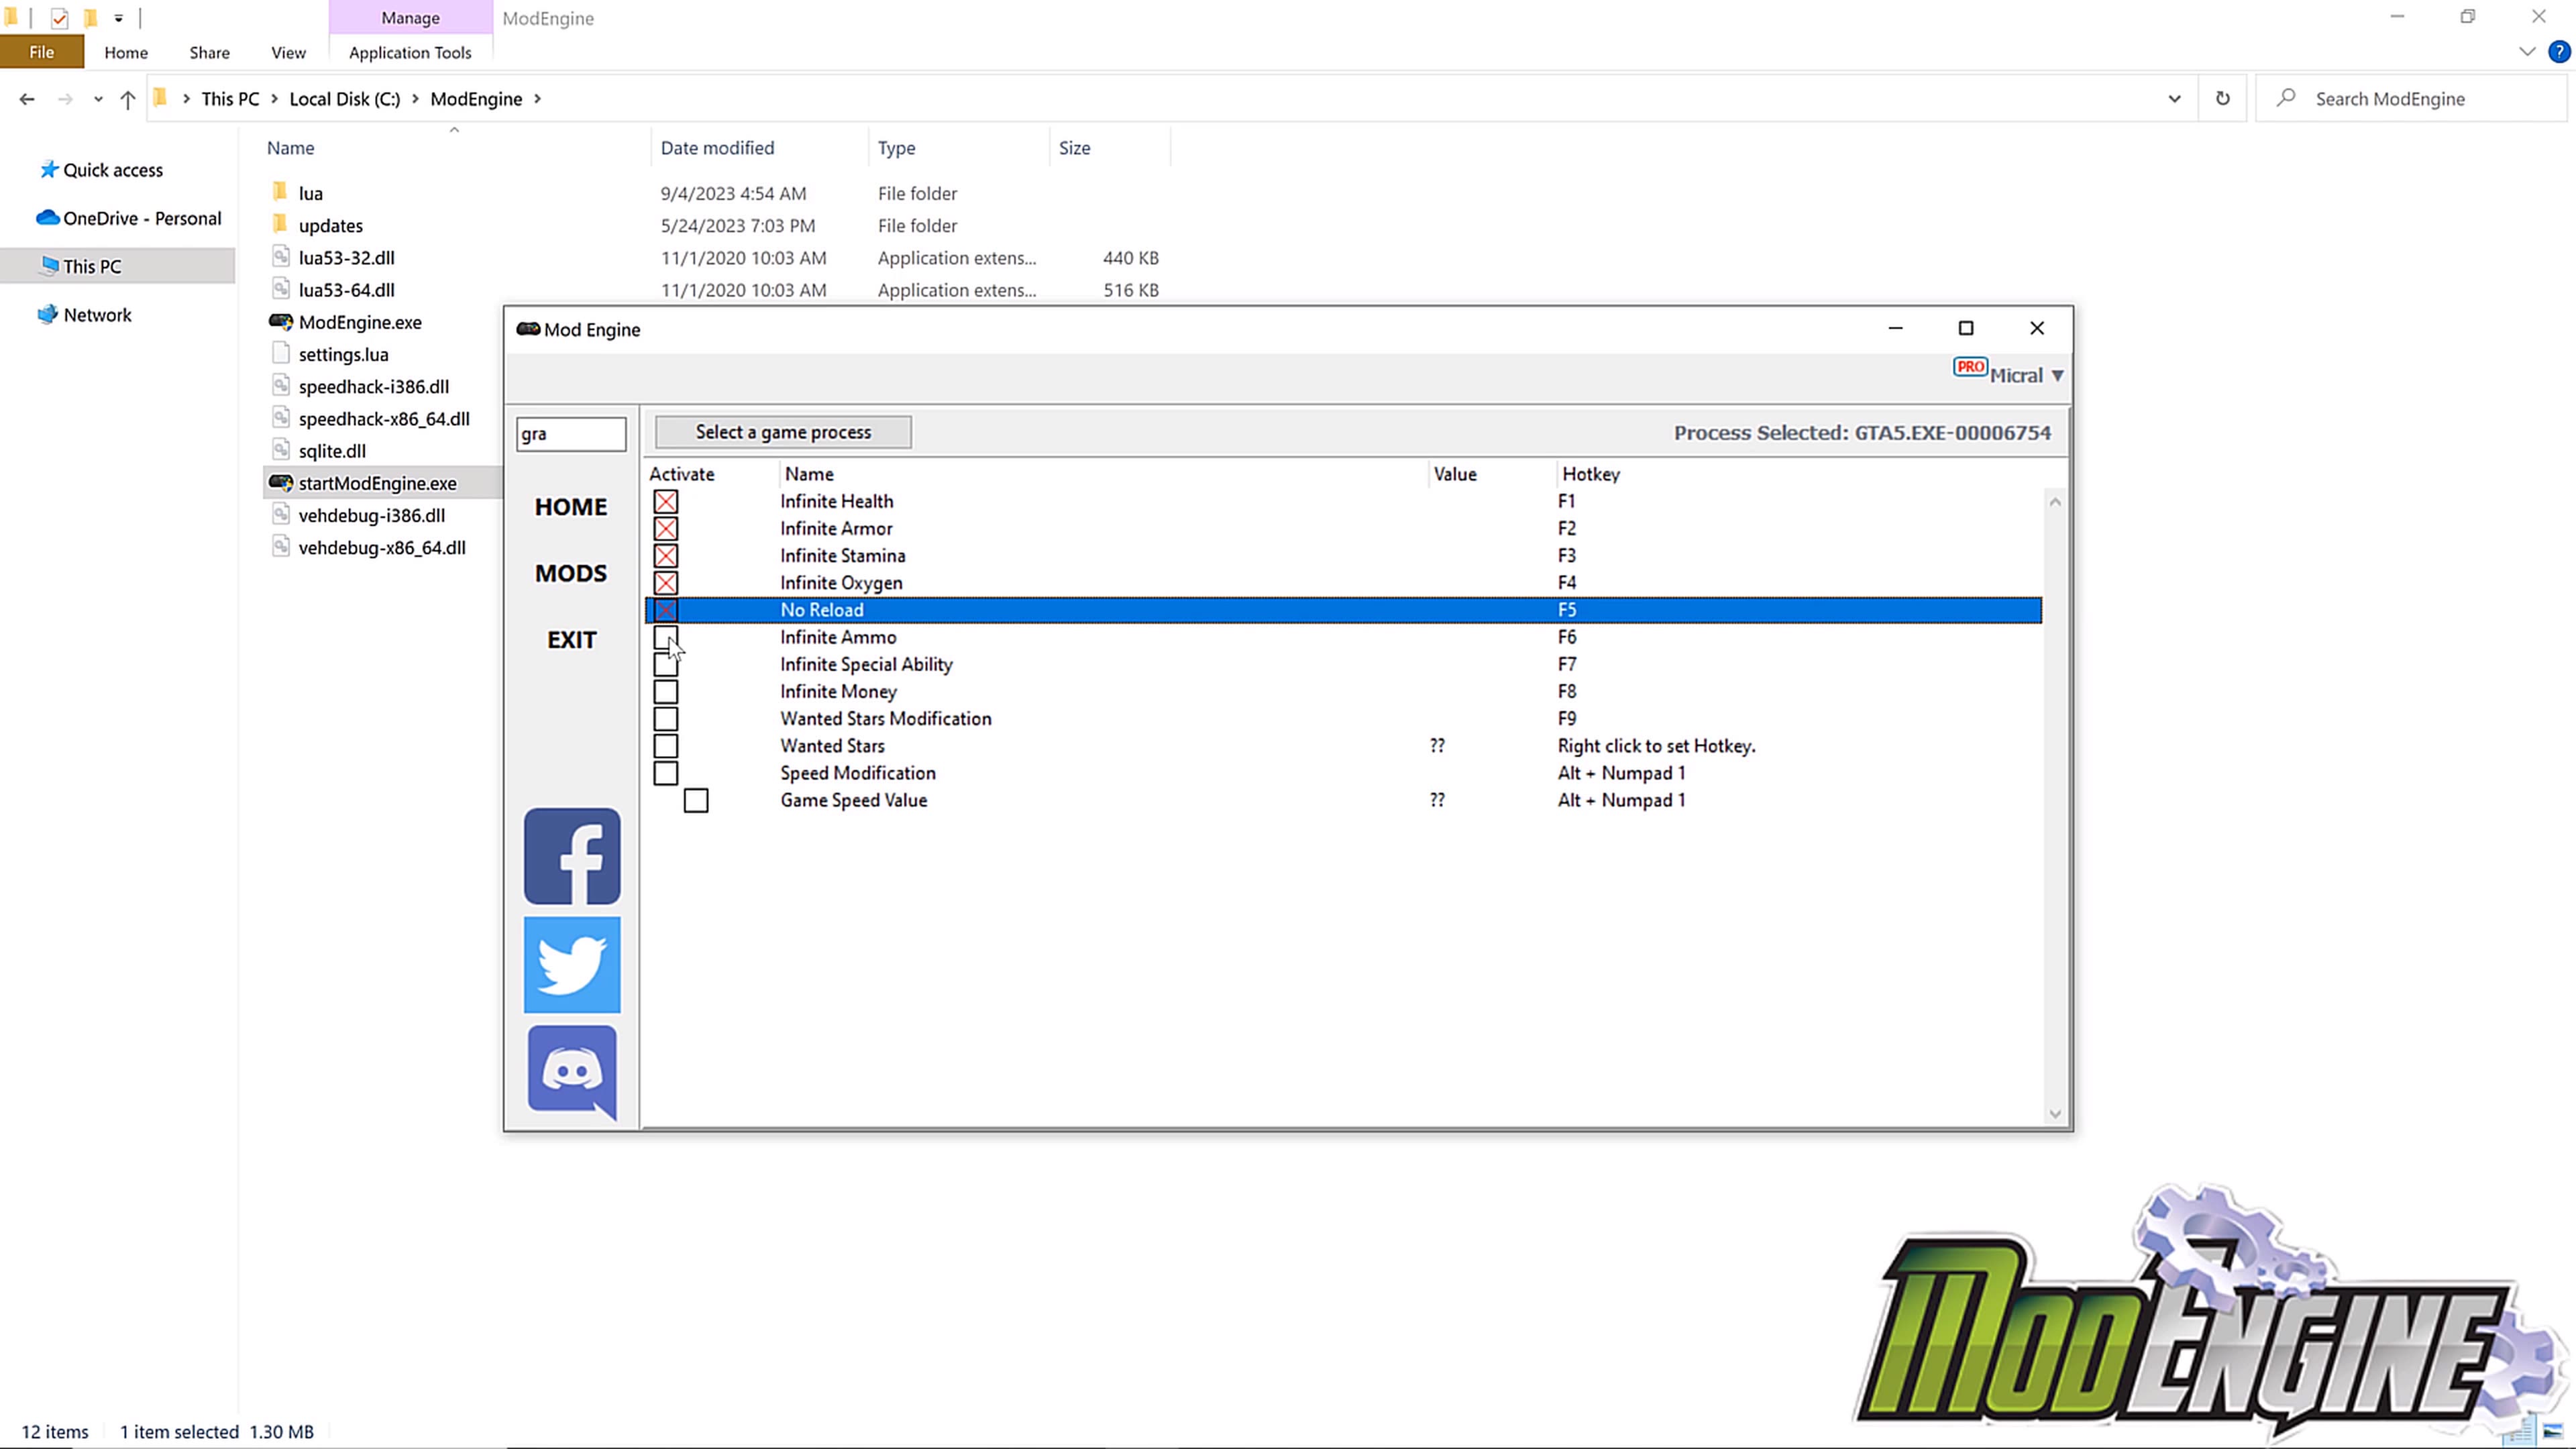Open the Discord icon link
Screen dimensions: 2576x1449
coord(572,1072)
